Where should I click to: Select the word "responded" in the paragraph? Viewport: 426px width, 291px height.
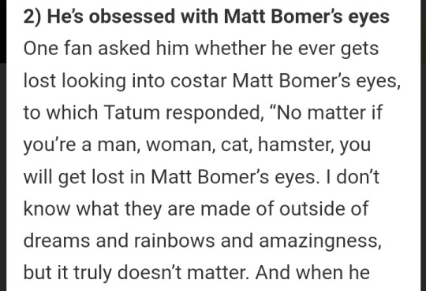[x=213, y=114]
